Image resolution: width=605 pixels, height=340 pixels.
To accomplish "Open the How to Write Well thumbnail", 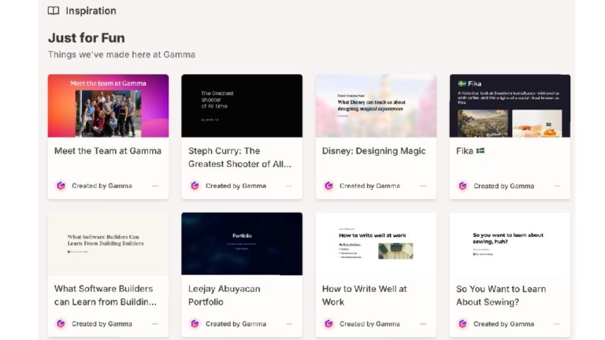I will pos(376,244).
